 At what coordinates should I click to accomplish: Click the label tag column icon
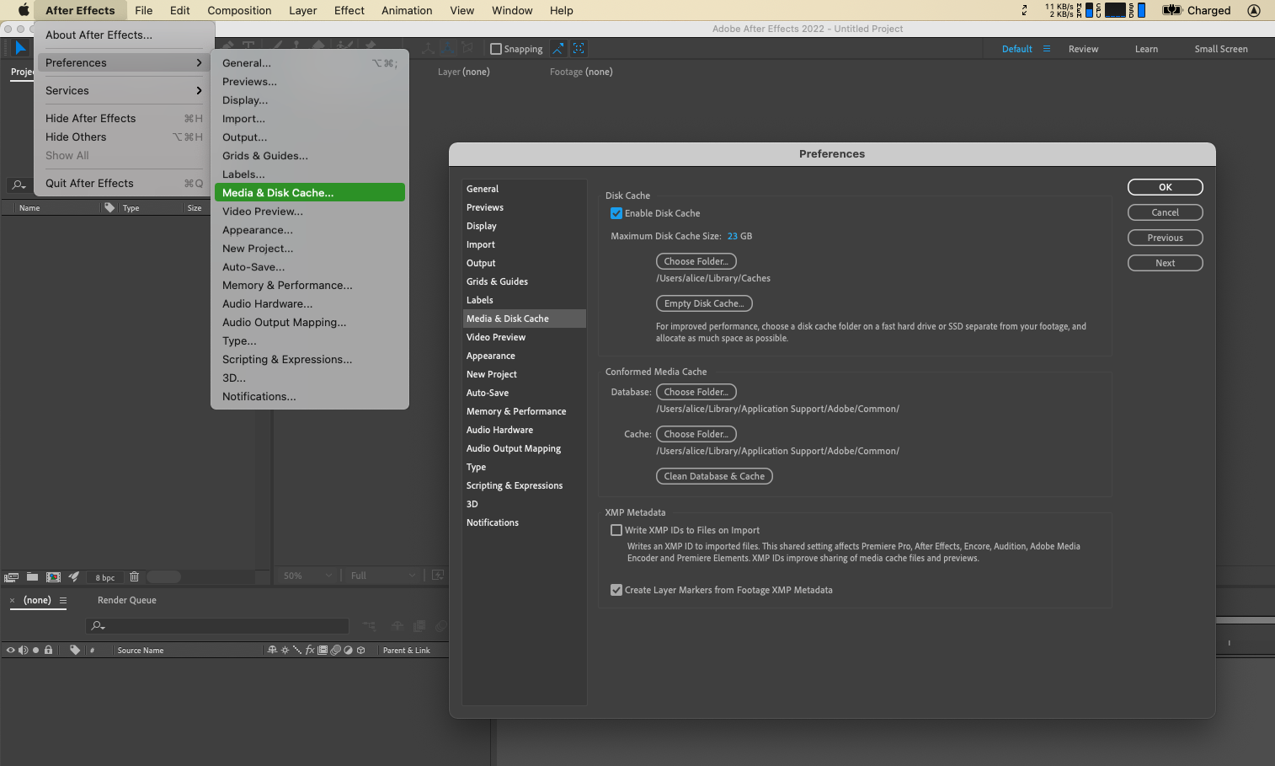point(75,650)
